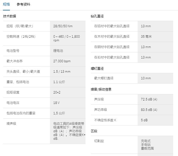Switch to the 规格 tab
Viewport: 178px width, 156px height.
tap(6, 5)
